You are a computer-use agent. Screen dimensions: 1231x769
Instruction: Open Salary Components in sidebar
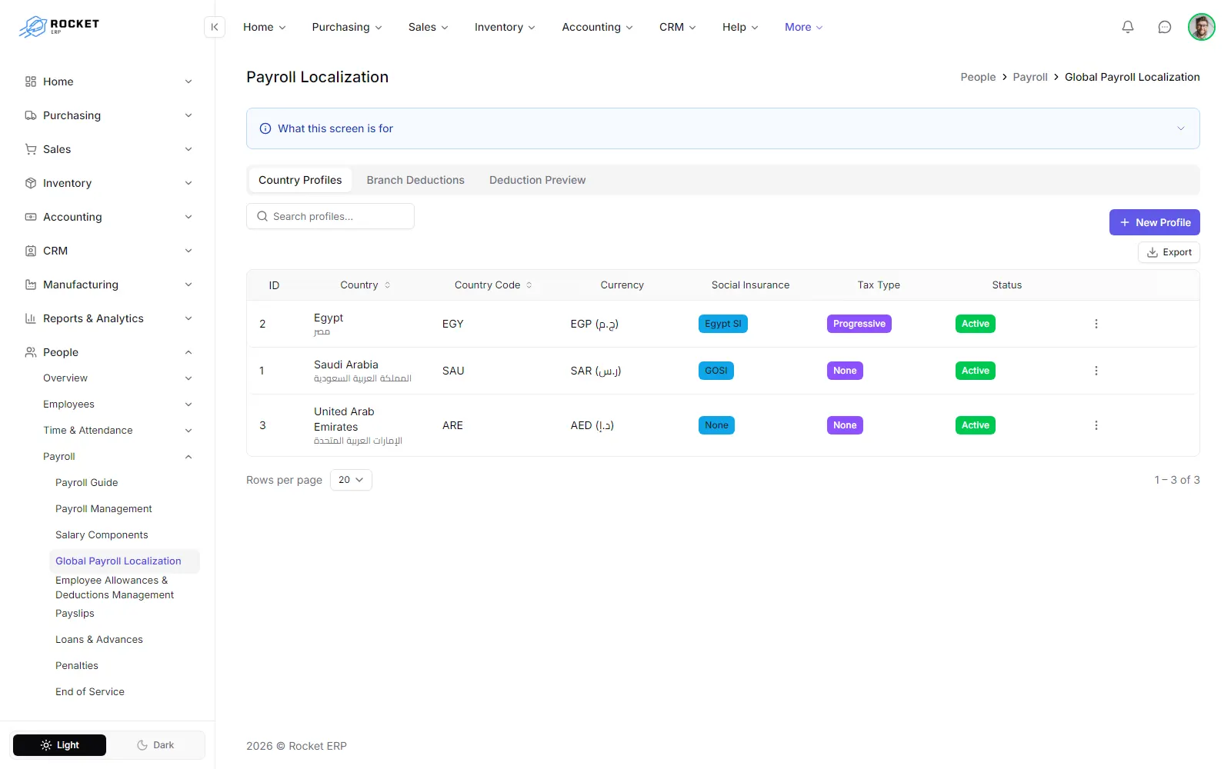(102, 535)
